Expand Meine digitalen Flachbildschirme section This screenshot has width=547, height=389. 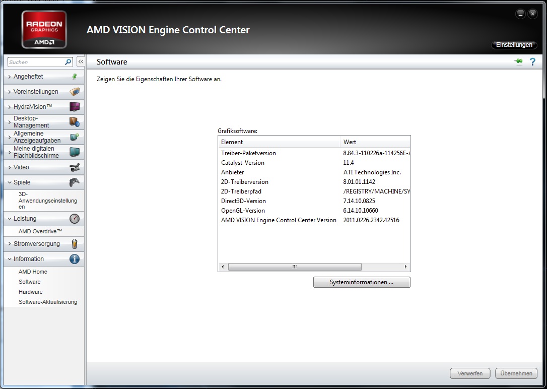[44, 152]
